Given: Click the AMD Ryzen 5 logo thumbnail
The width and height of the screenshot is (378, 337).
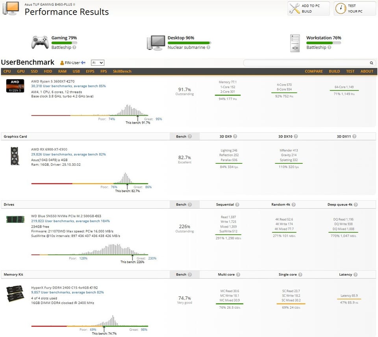Looking at the screenshot, I should click(x=15, y=86).
